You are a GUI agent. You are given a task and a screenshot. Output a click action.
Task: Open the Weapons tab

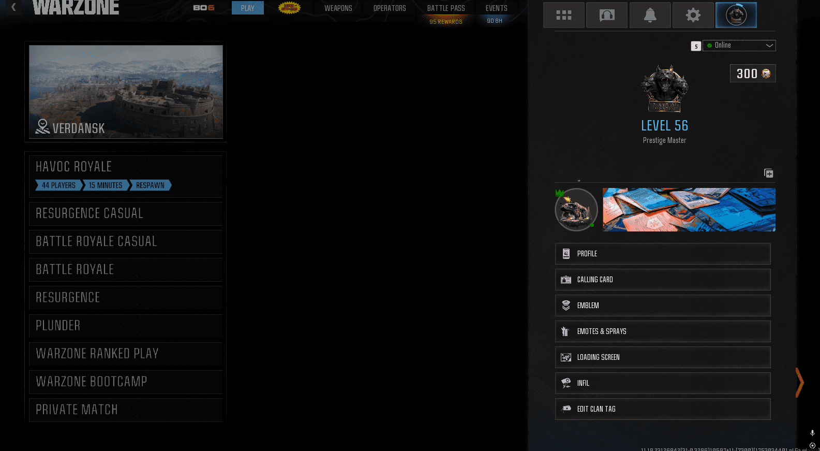[338, 8]
